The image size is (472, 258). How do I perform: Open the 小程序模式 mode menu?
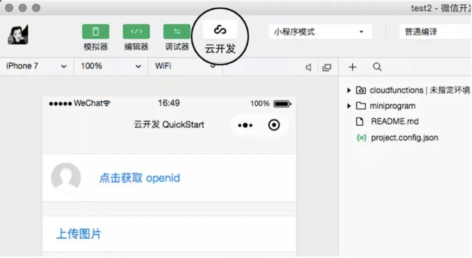click(x=319, y=31)
